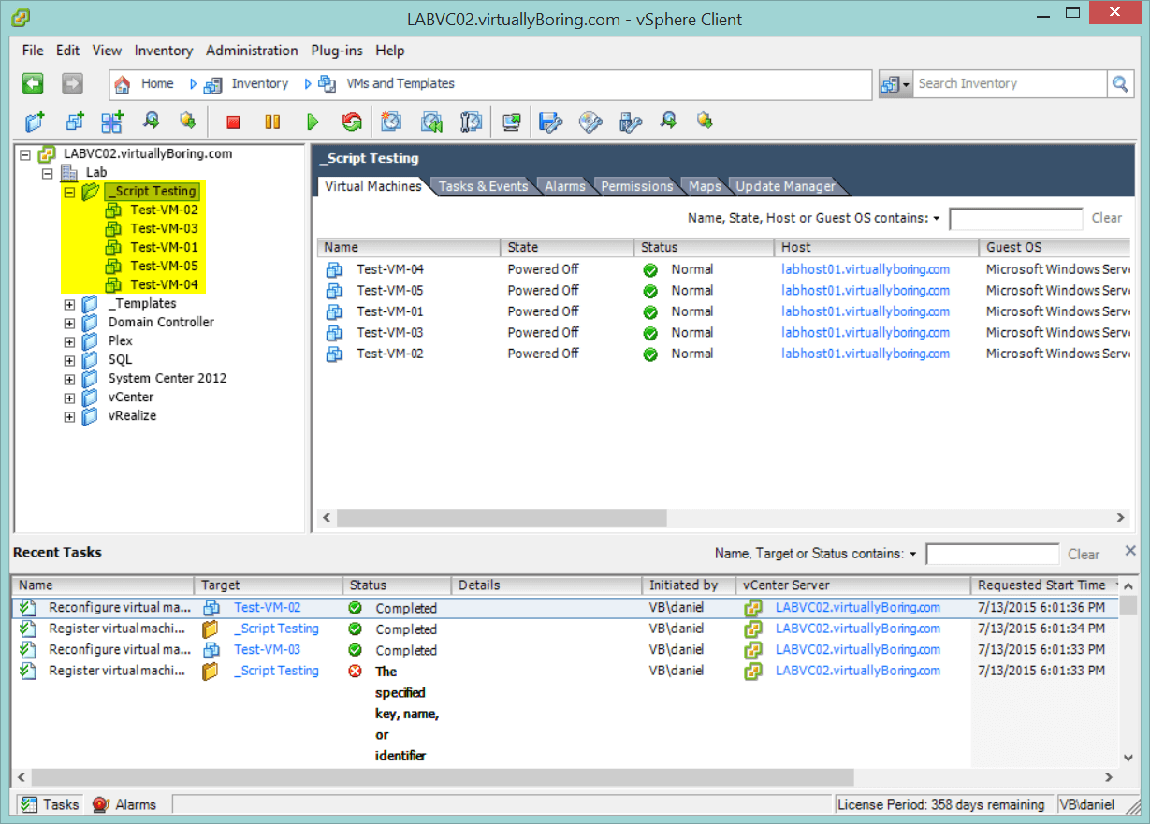Open the Maps tab

[706, 186]
